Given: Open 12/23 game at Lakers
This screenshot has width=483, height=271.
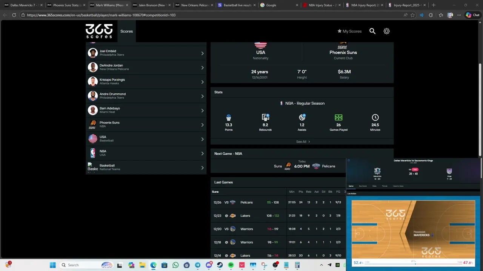Looking at the screenshot, I should click(278, 216).
